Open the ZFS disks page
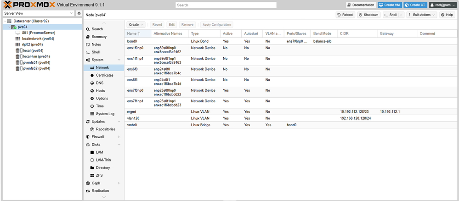Image resolution: width=459 pixels, height=201 pixels. 99,175
